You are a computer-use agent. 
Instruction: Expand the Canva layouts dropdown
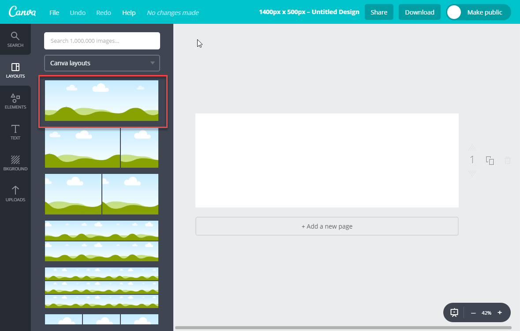[x=102, y=63]
